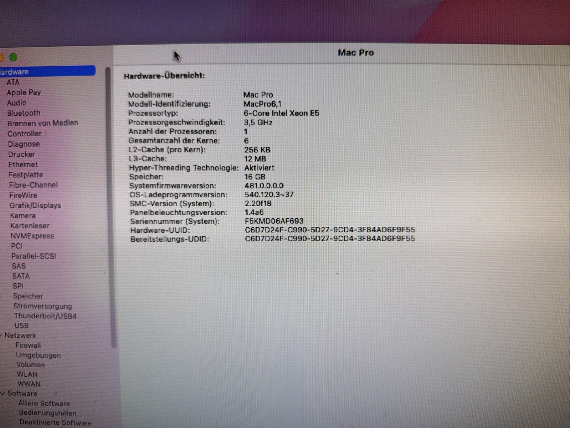The width and height of the screenshot is (570, 428).
Task: Open the Ethernet section
Action: coord(23,165)
